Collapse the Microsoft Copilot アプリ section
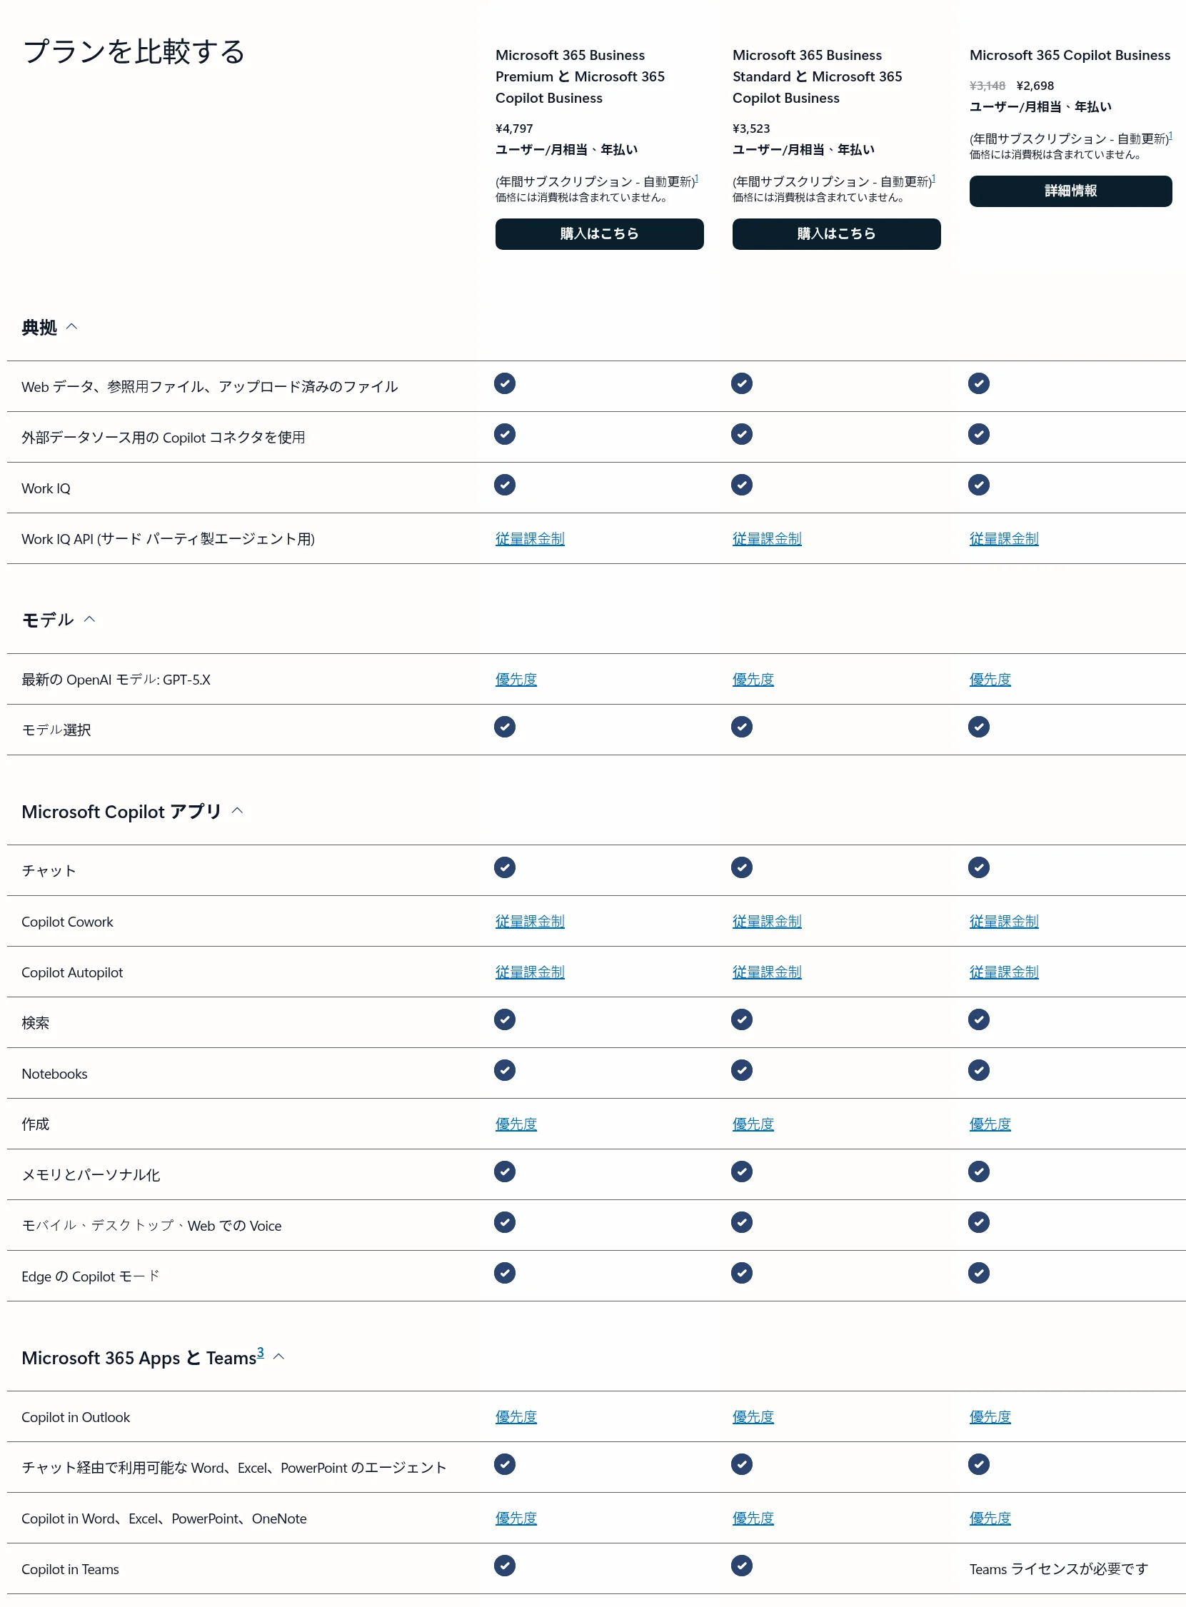This screenshot has width=1186, height=1607. (x=238, y=810)
